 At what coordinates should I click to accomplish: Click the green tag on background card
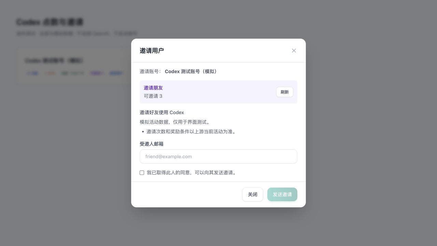[72, 73]
